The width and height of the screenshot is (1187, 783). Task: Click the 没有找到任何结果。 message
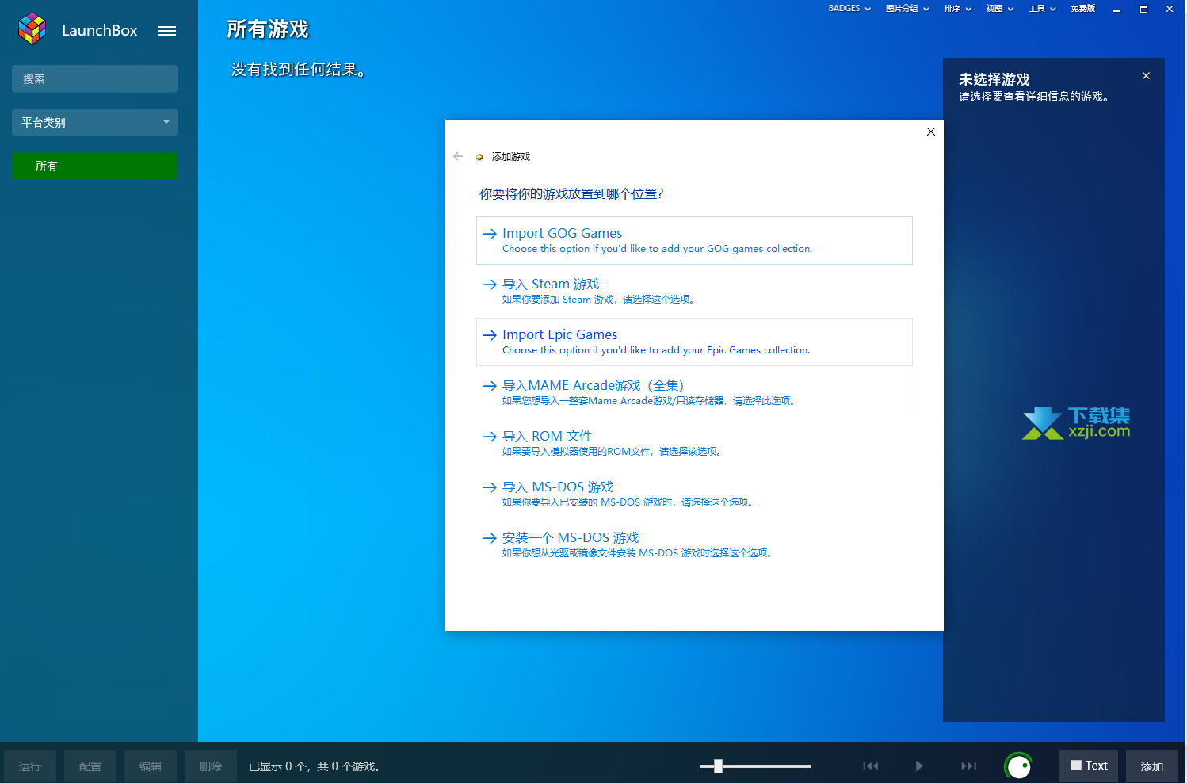click(x=299, y=70)
